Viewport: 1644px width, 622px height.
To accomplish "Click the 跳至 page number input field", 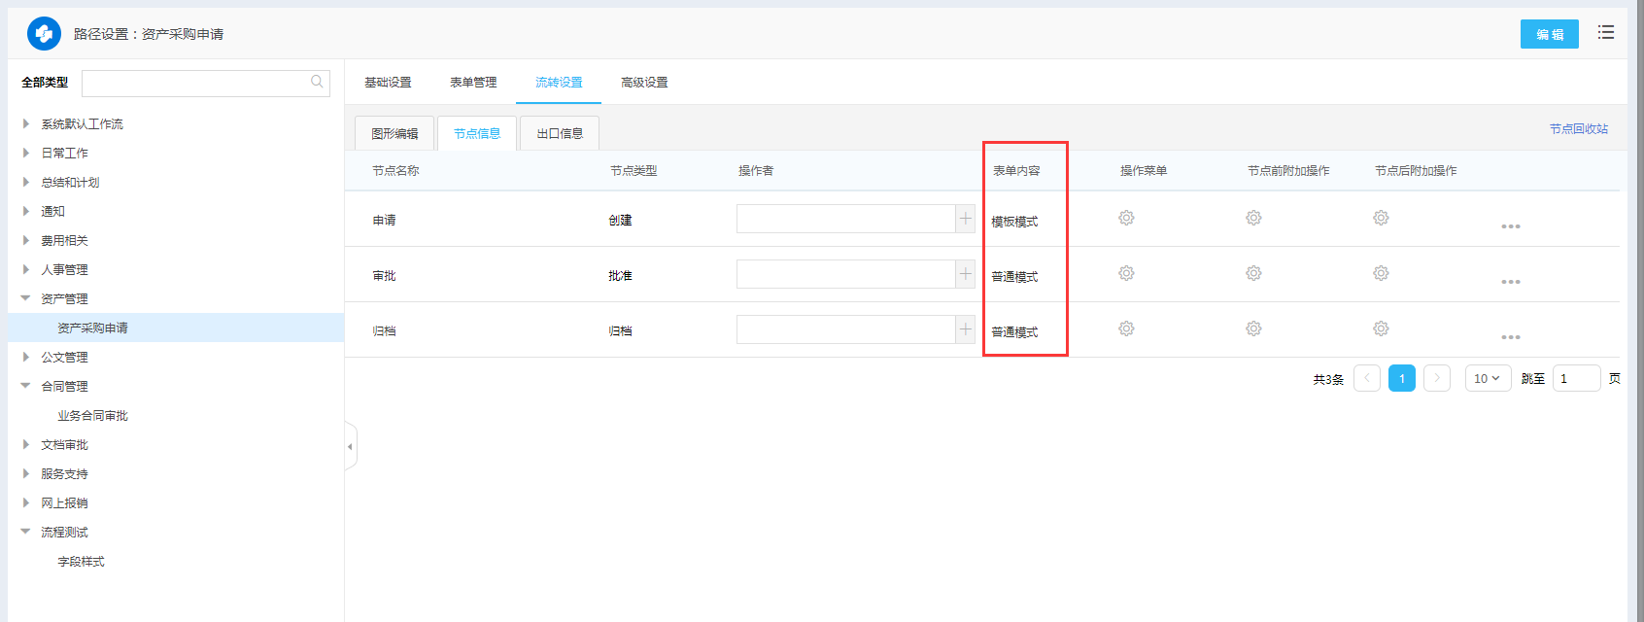I will 1575,378.
